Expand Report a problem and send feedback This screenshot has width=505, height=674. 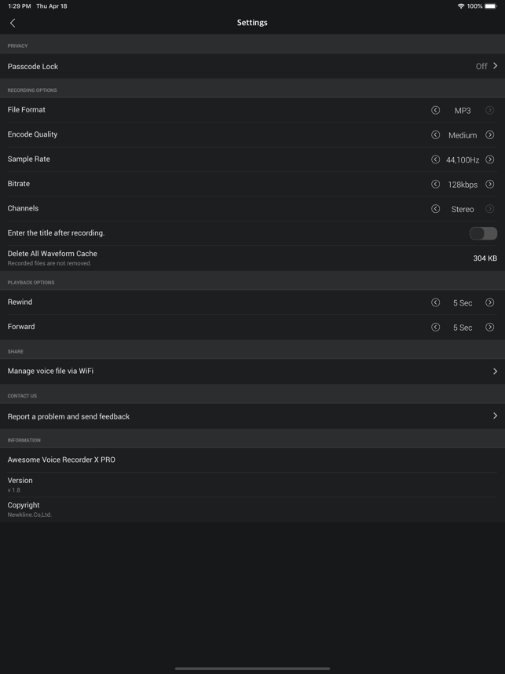[252, 416]
